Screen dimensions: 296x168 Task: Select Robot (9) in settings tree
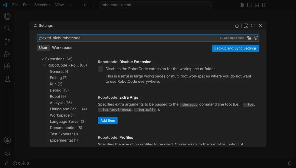(58, 96)
